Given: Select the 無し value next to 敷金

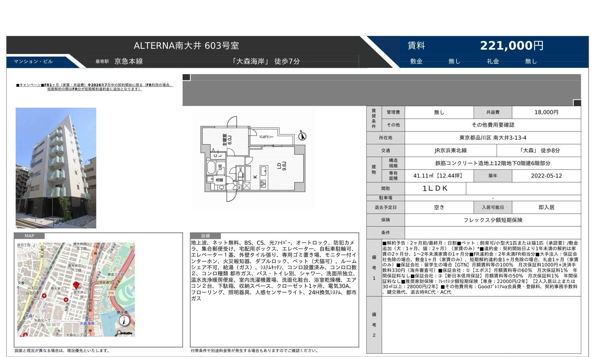Looking at the screenshot, I should pos(455,61).
